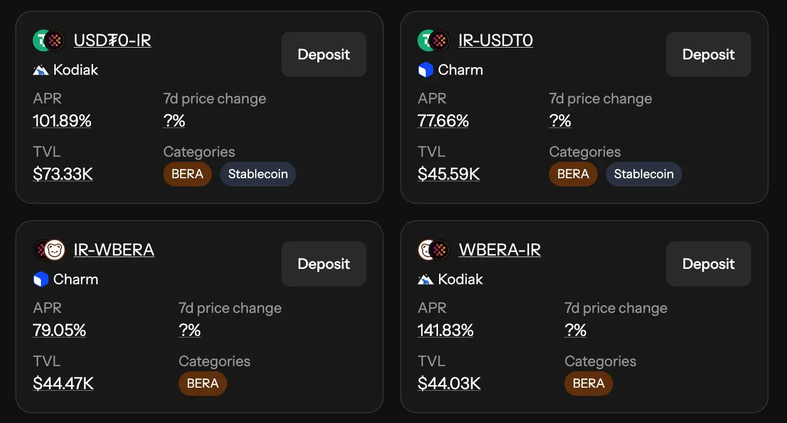Deposit into the IR-USDT0 Charm pool
This screenshot has width=787, height=423.
point(708,54)
